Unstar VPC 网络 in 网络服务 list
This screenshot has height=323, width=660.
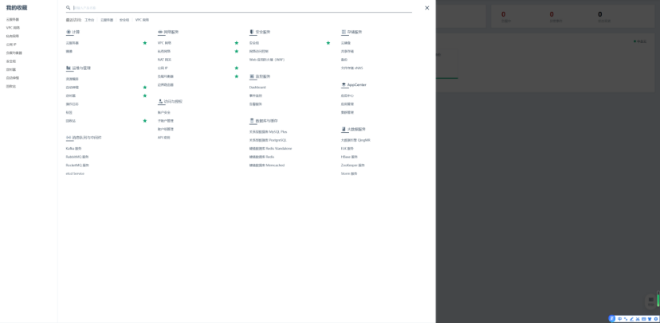[x=237, y=43]
